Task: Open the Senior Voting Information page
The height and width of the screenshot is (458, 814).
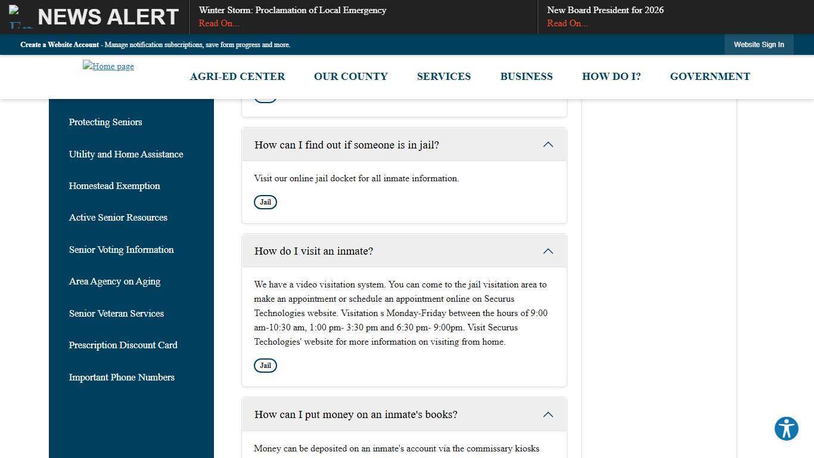Action: (x=121, y=249)
